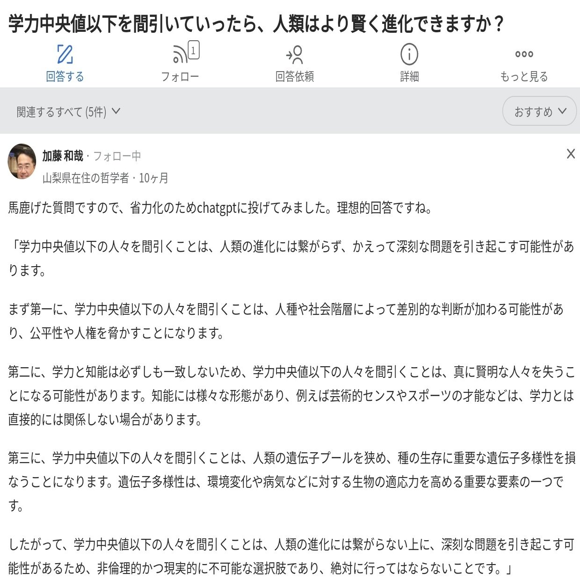
Task: Select the 詳細 text label
Action: (x=409, y=76)
